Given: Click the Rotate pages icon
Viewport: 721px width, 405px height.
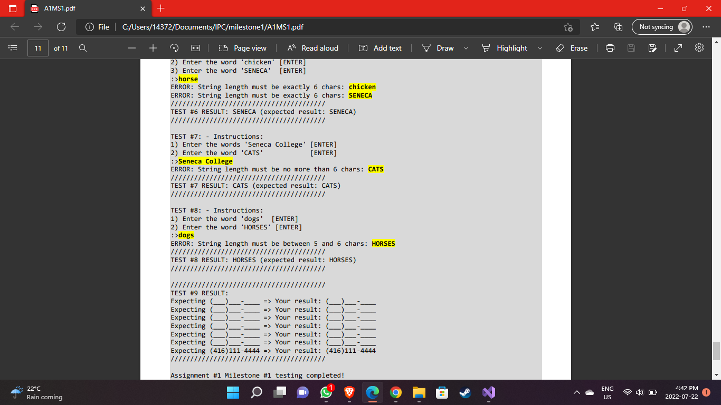Looking at the screenshot, I should [x=174, y=48].
